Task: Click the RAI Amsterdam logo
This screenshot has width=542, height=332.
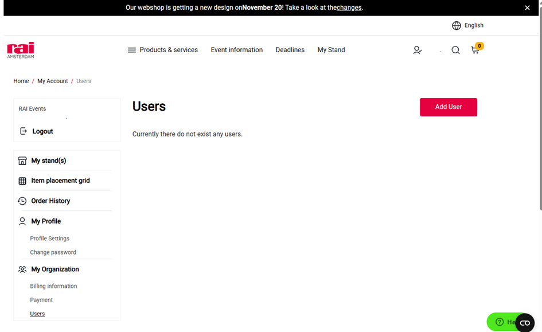Action: pos(21,50)
